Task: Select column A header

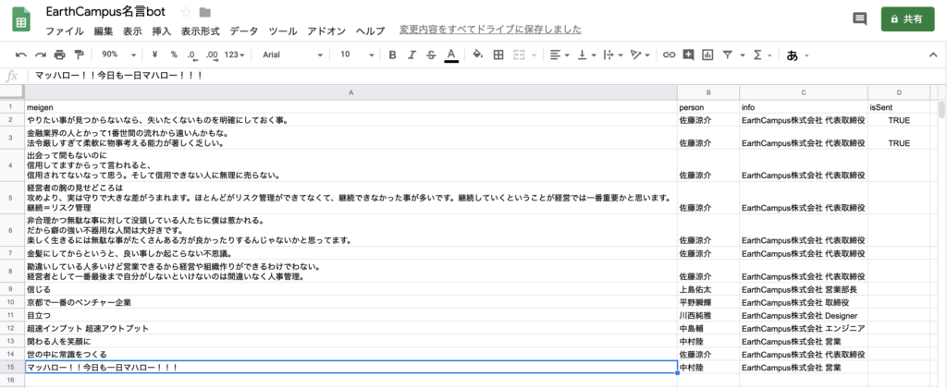Action: click(351, 92)
